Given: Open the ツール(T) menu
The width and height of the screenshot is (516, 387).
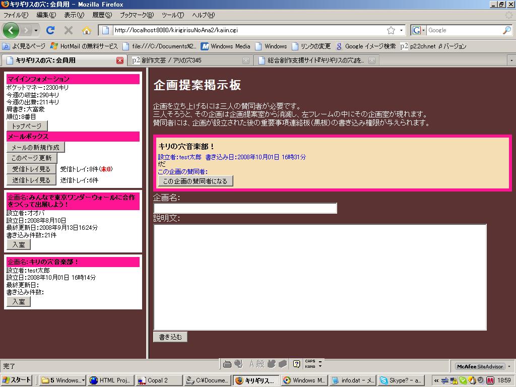Looking at the screenshot, I should [173, 15].
